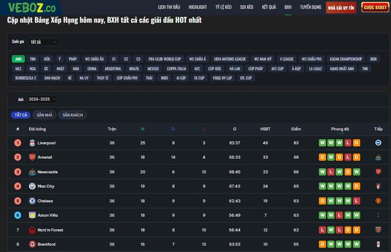Select the PHÁP league chip

tap(73, 59)
